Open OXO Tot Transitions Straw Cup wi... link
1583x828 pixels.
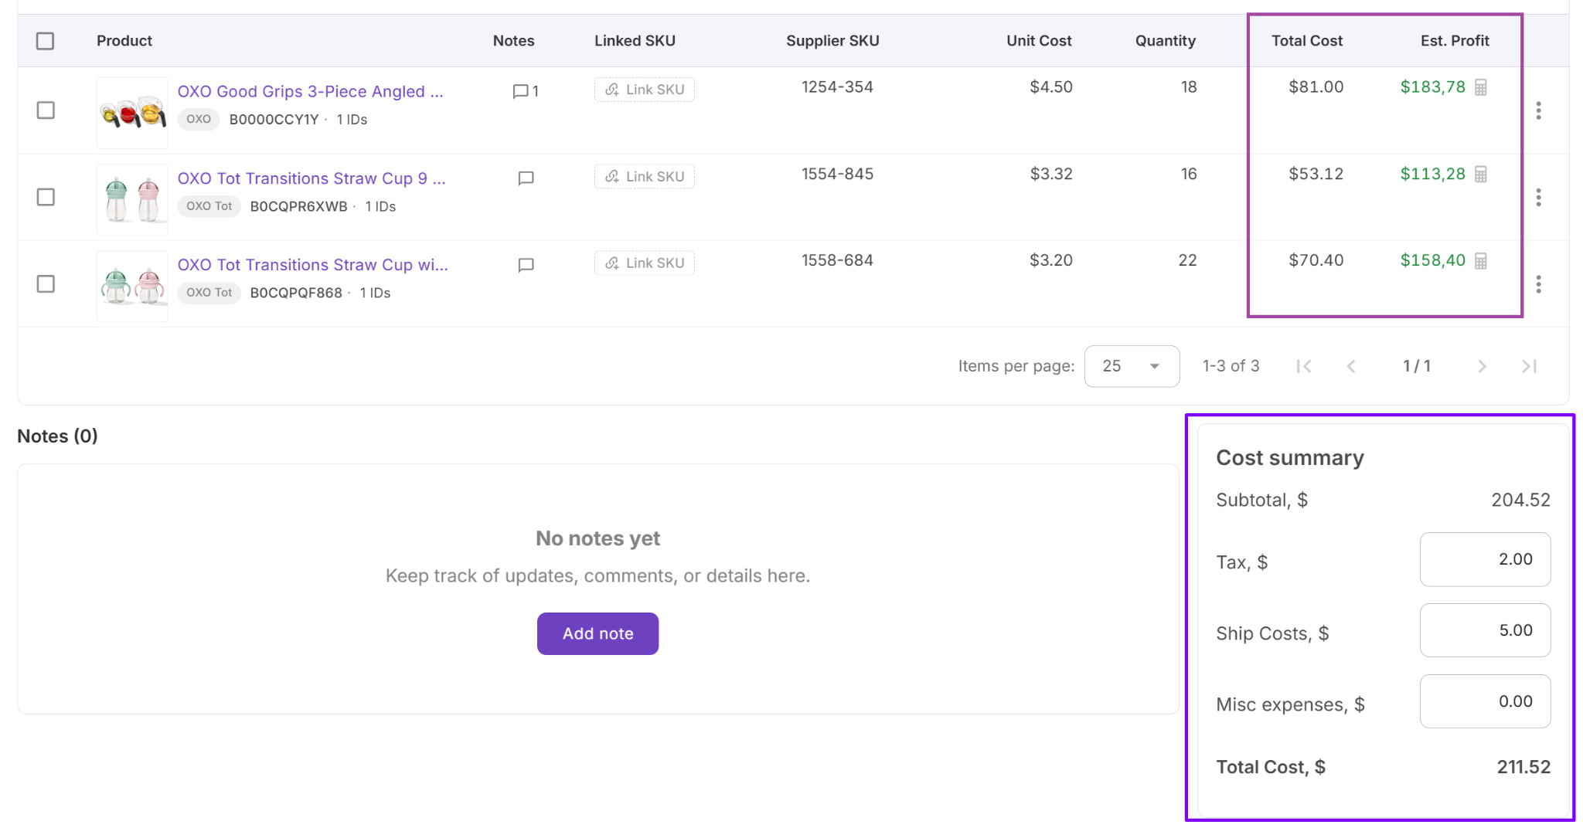tap(313, 265)
